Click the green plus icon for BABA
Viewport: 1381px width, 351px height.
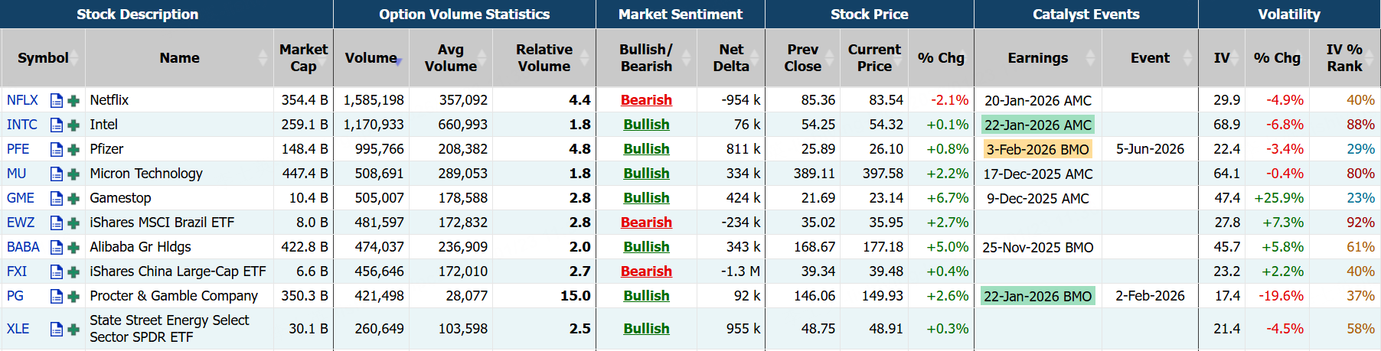73,247
